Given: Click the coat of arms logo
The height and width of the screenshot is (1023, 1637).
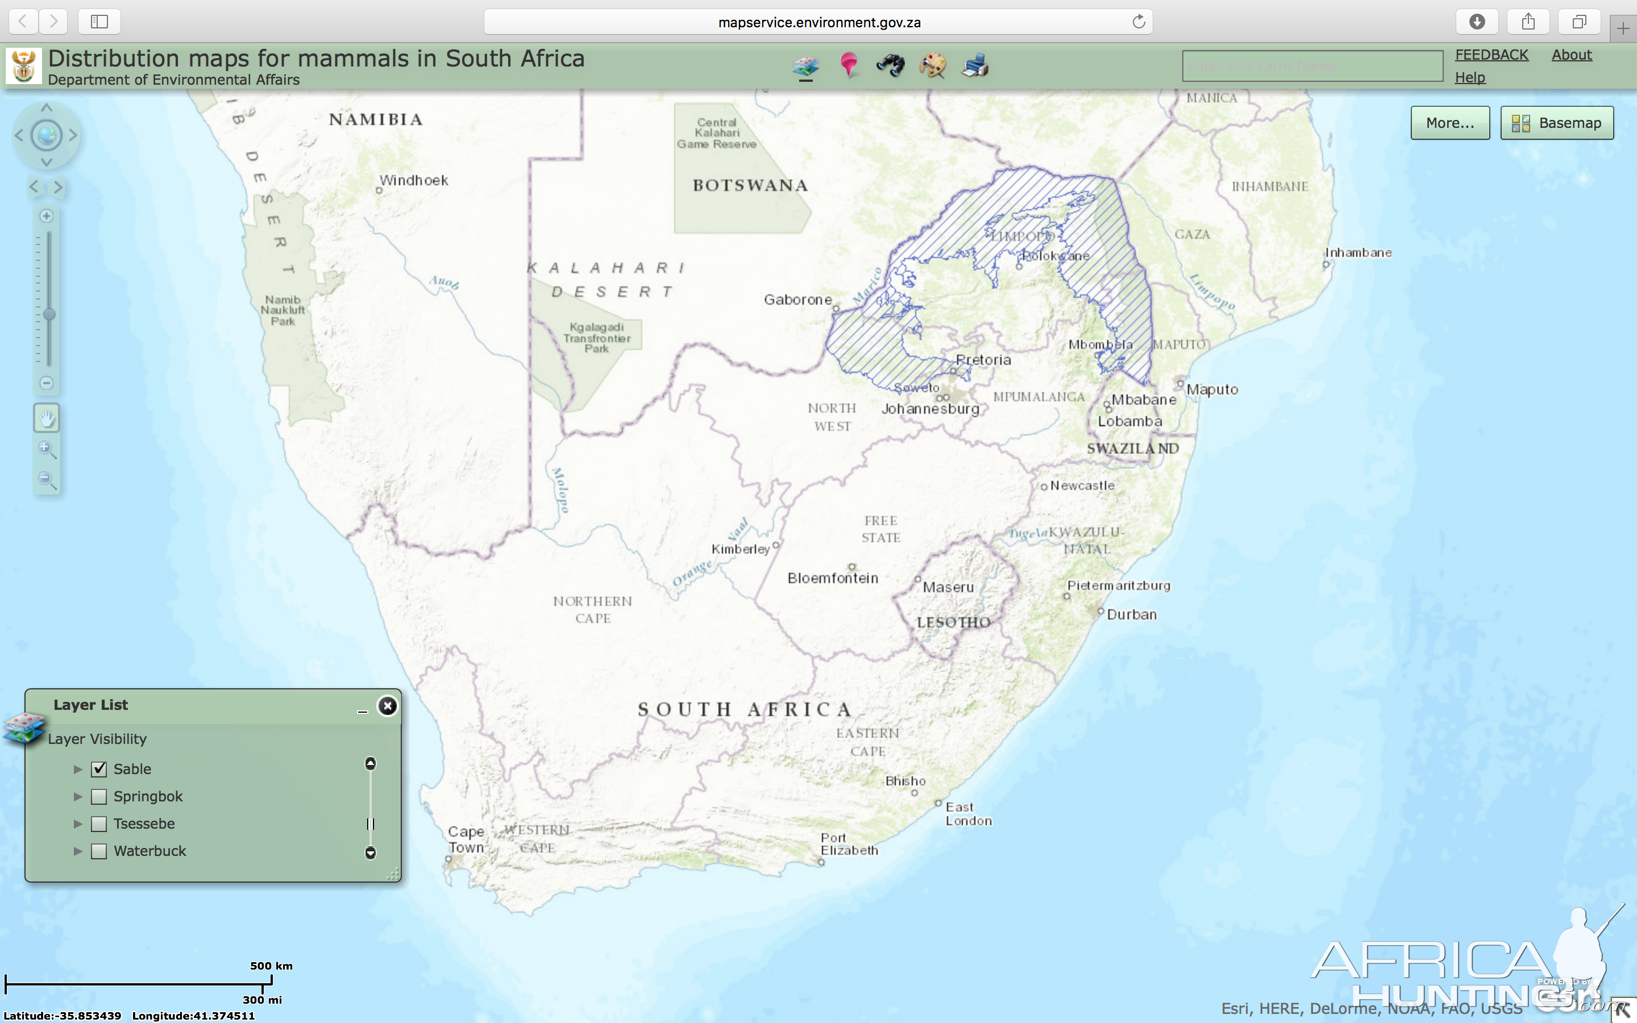Looking at the screenshot, I should click(x=24, y=66).
